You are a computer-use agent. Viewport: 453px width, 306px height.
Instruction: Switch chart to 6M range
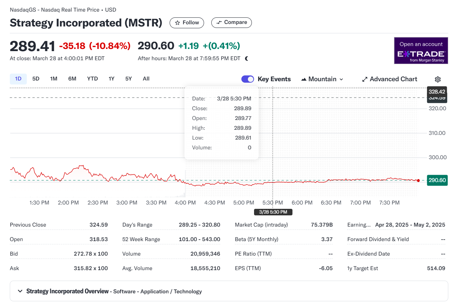click(72, 79)
